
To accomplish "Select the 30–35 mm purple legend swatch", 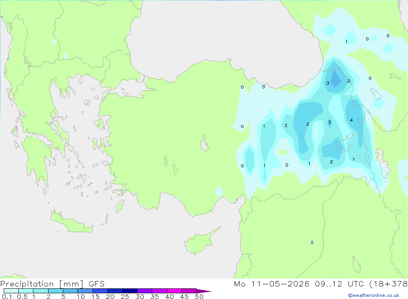I will (145, 291).
